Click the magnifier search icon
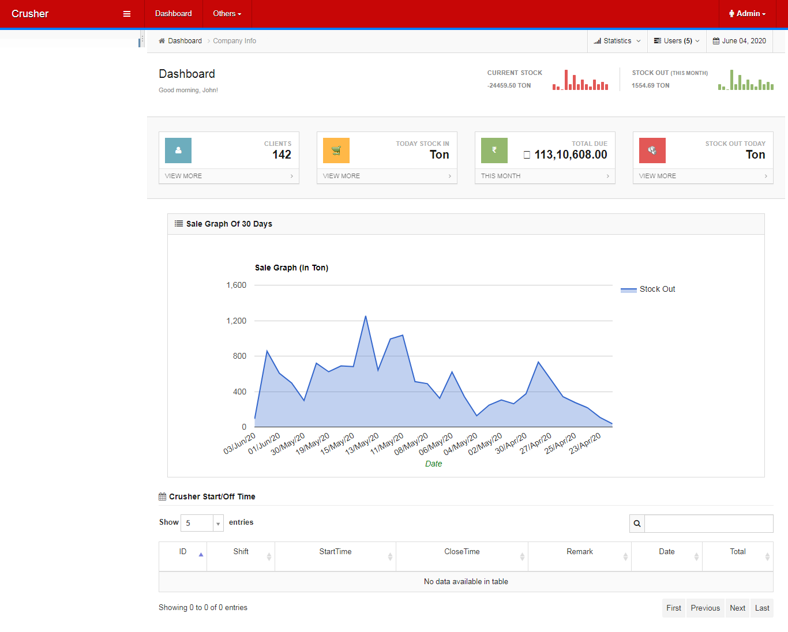 point(637,524)
